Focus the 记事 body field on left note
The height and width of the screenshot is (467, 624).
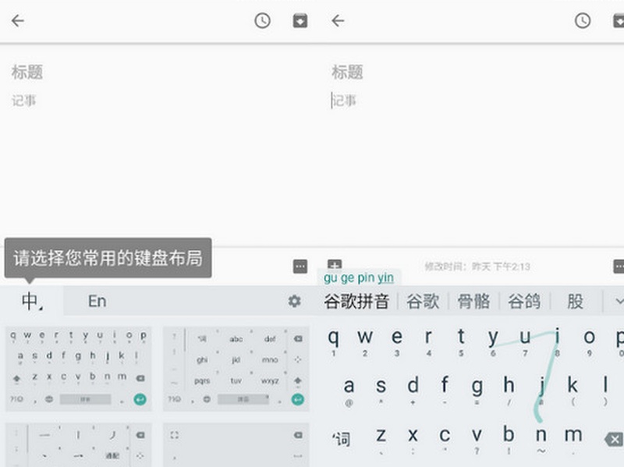24,101
